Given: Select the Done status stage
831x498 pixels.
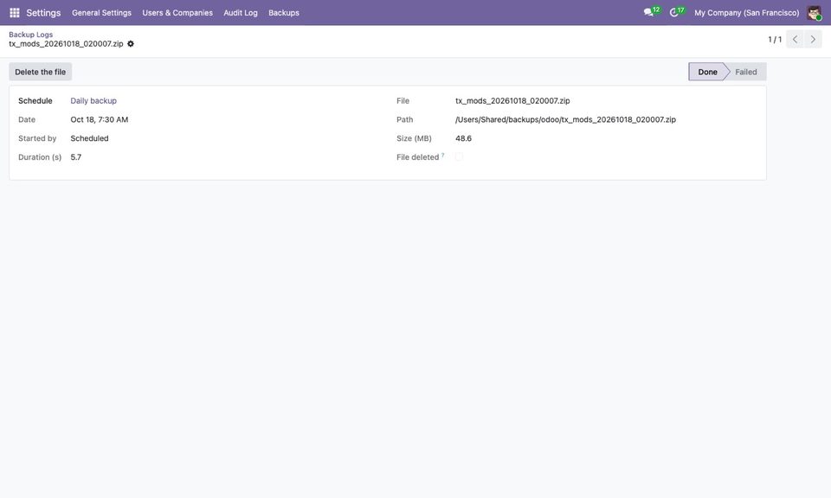Looking at the screenshot, I should [707, 72].
